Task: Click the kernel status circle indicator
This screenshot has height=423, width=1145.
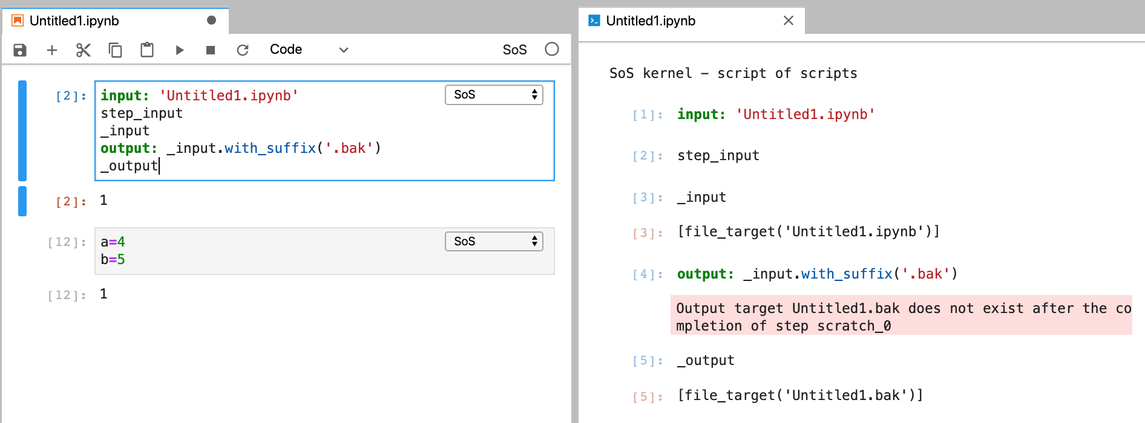Action: (552, 49)
